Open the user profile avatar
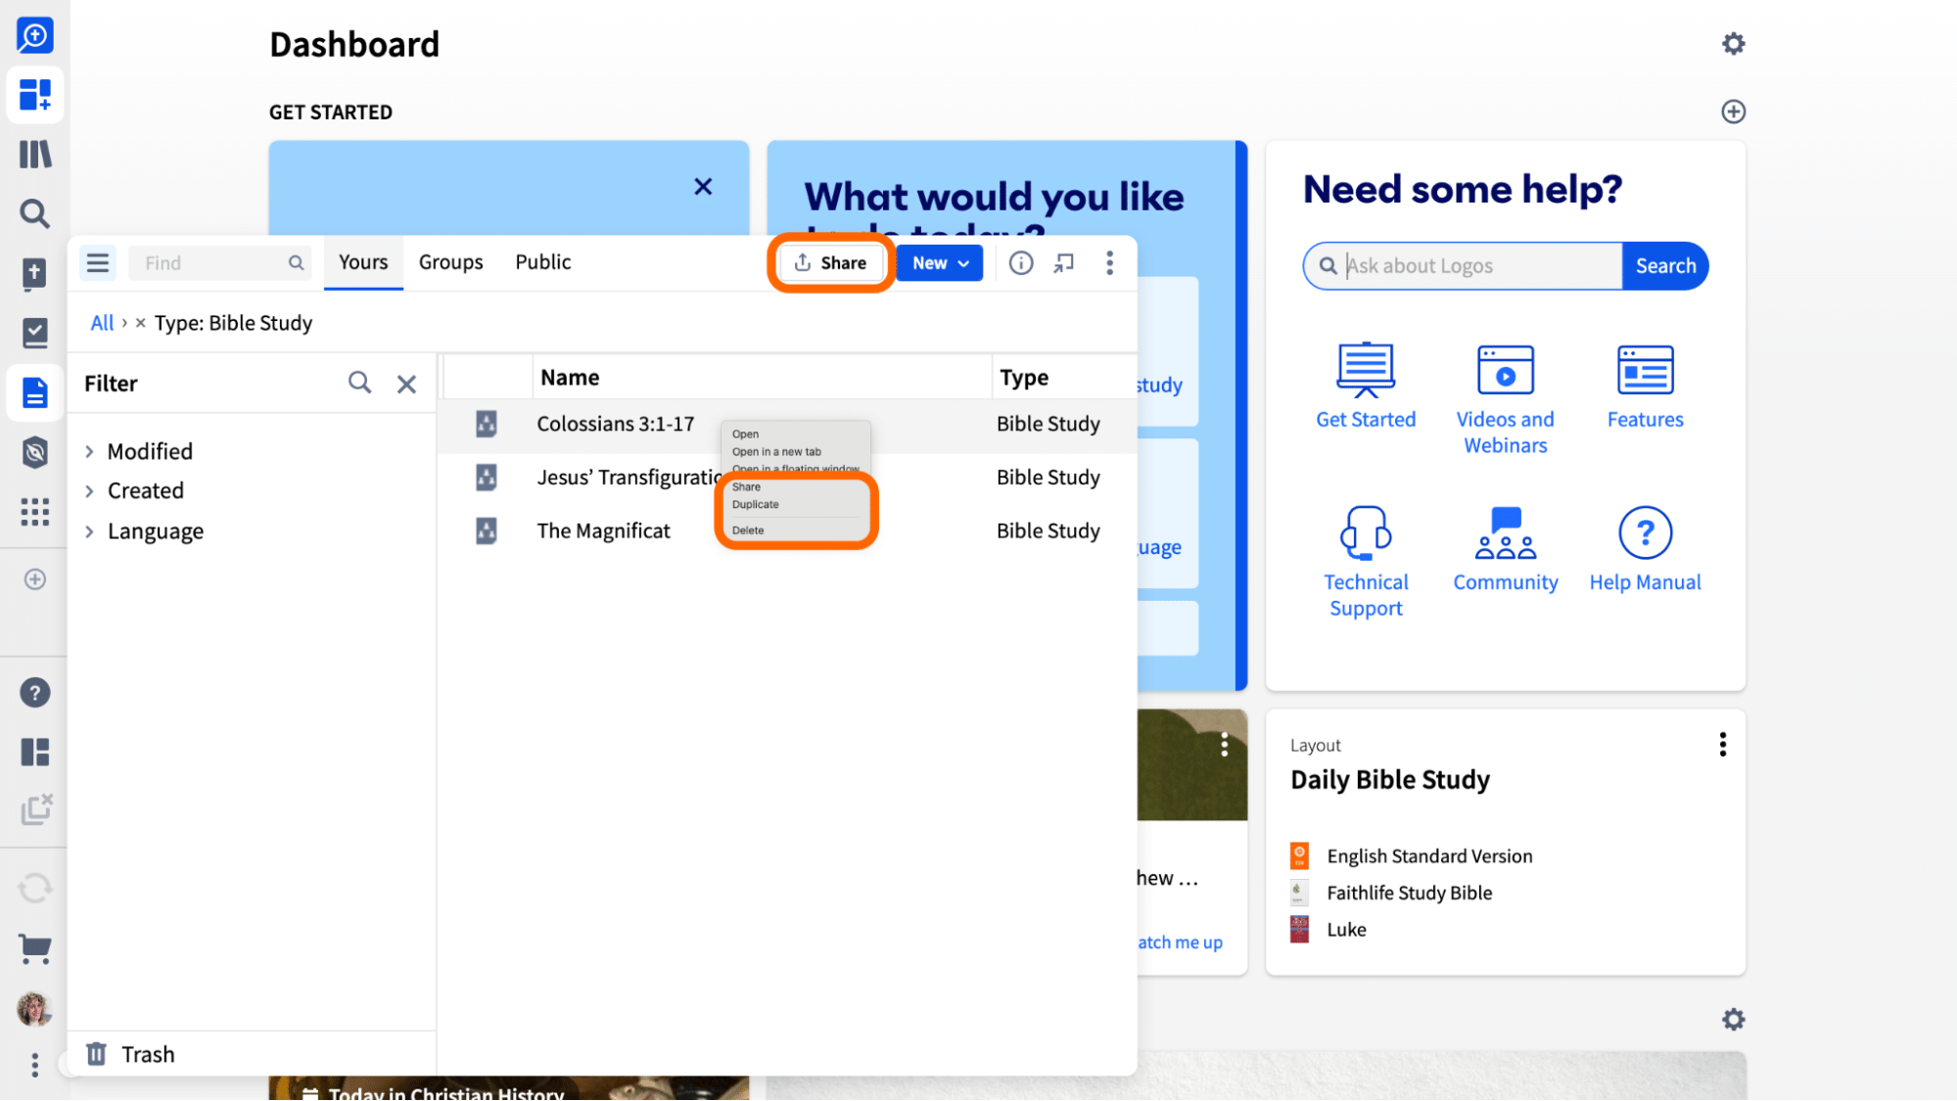The image size is (1957, 1101). click(35, 1009)
